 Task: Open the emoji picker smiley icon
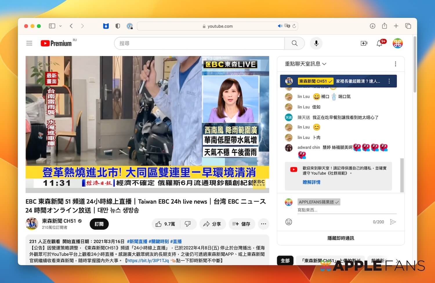tap(289, 222)
